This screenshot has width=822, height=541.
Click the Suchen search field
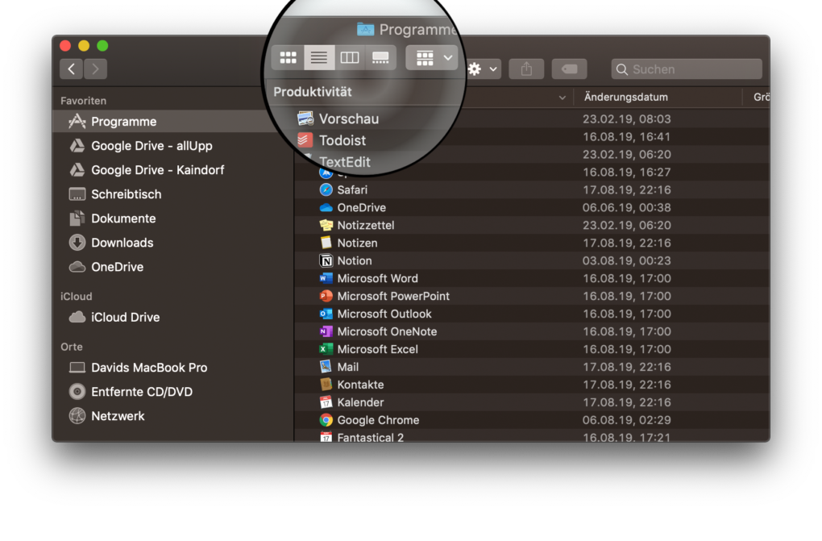coord(687,69)
